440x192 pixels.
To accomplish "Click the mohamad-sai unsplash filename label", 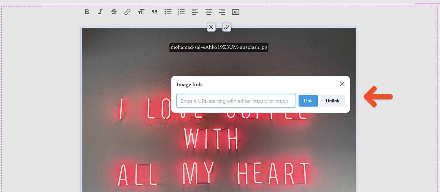I will click(x=219, y=47).
